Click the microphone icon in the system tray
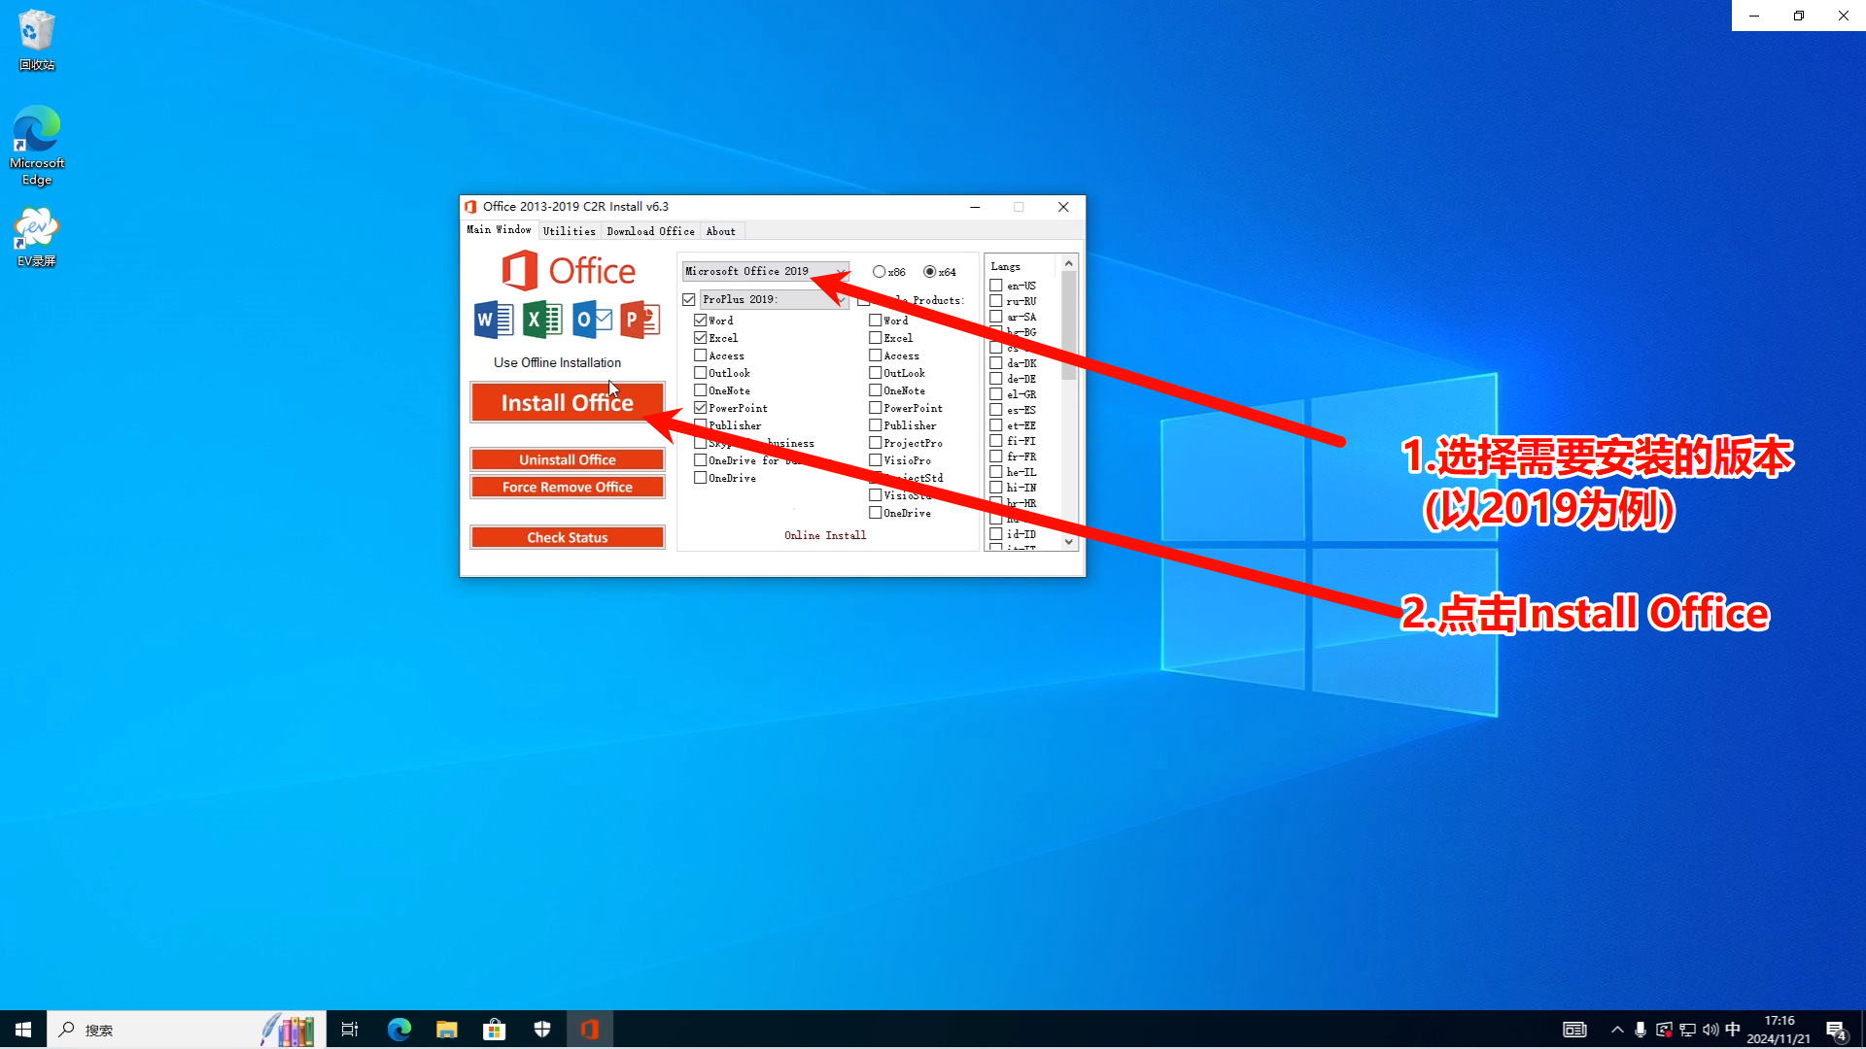Image resolution: width=1866 pixels, height=1049 pixels. coord(1641,1030)
